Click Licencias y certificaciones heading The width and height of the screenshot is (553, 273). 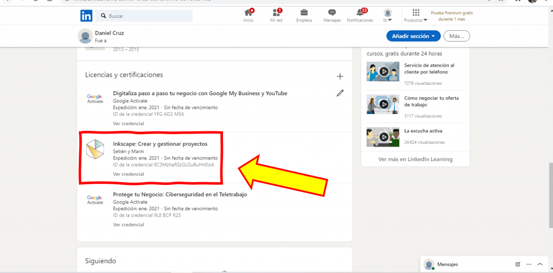click(124, 75)
